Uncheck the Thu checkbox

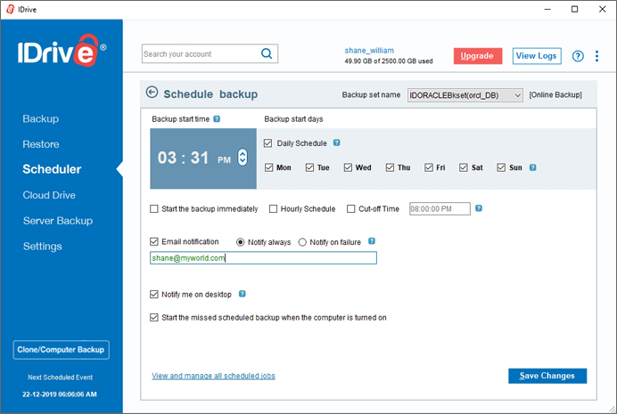(390, 167)
